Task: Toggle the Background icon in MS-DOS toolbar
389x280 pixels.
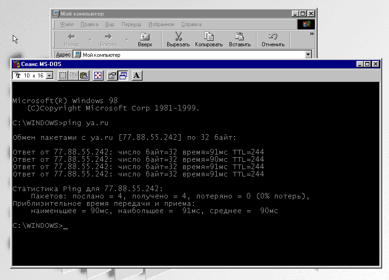Action: click(x=123, y=76)
